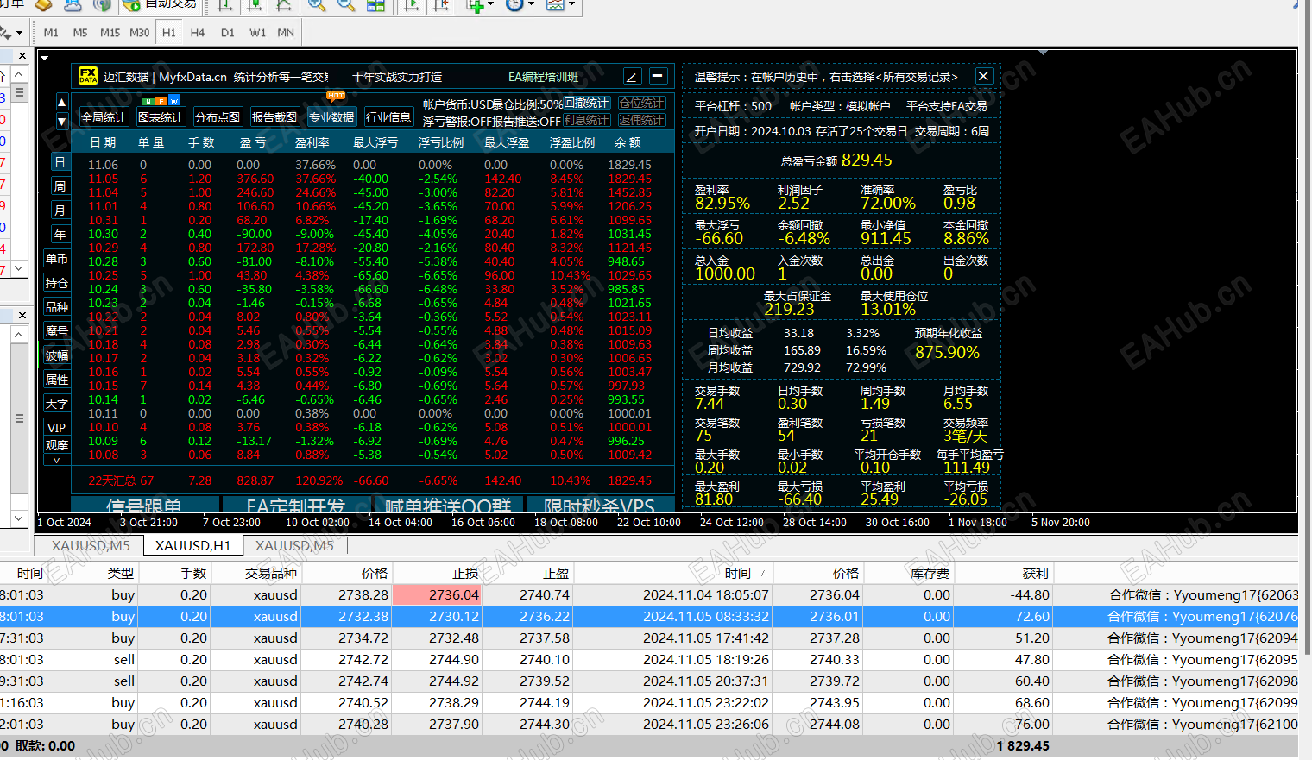Click the 仓位统计 position statistics button
Image resolution: width=1312 pixels, height=760 pixels.
641,104
